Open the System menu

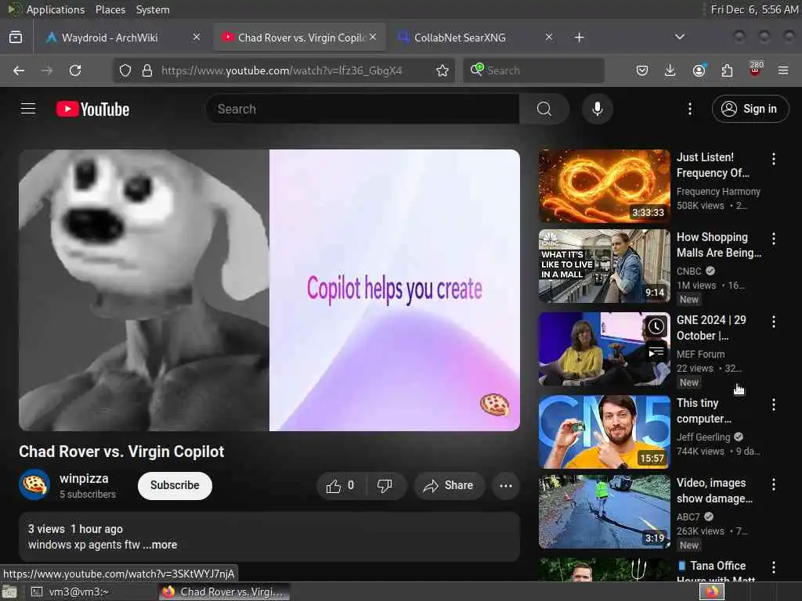tap(153, 9)
